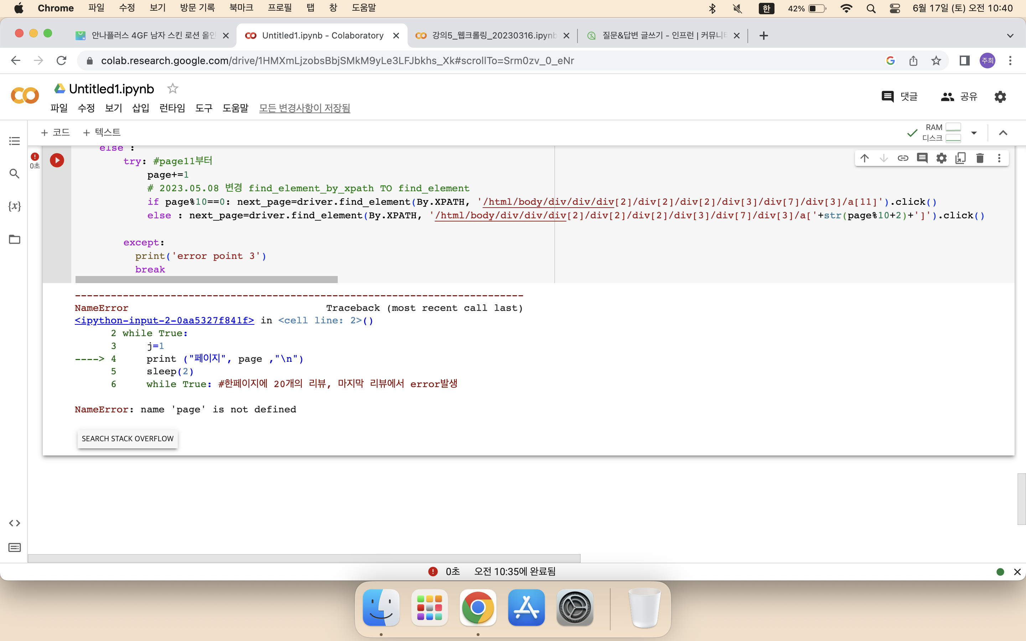Open macOS Control Center icon
The width and height of the screenshot is (1026, 641).
coord(895,9)
